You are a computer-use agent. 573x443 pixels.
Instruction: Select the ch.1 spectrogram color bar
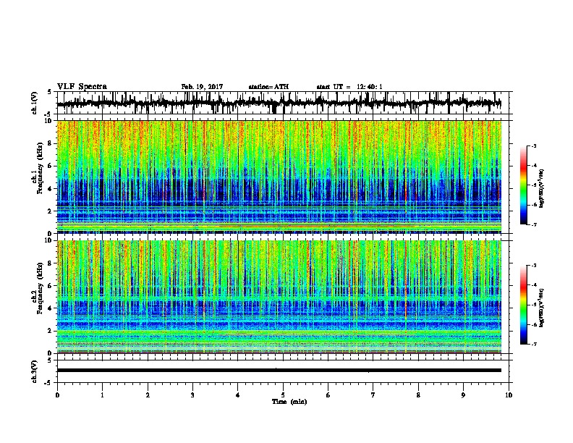[524, 185]
